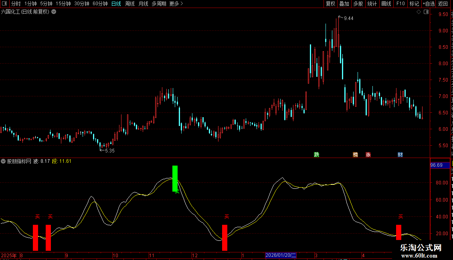Open the dropdown next to 六国化工 title
The image size is (453, 260).
54,12
